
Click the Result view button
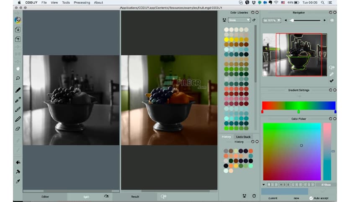click(135, 197)
